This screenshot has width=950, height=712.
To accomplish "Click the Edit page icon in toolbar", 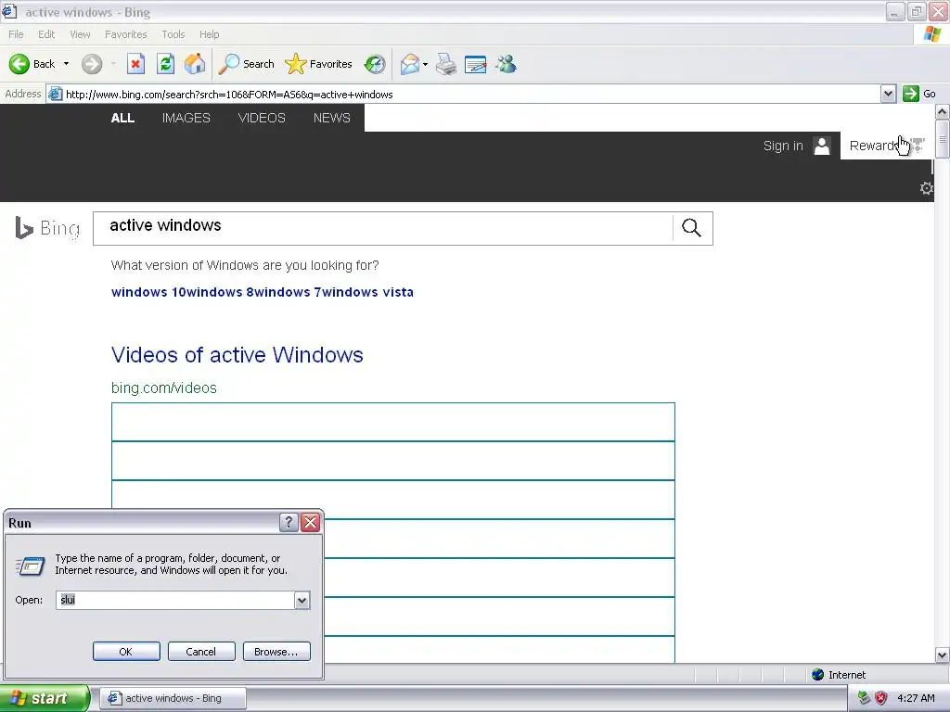I will 476,64.
